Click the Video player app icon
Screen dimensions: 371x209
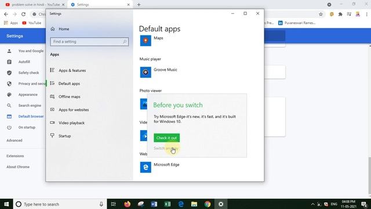pos(144,135)
